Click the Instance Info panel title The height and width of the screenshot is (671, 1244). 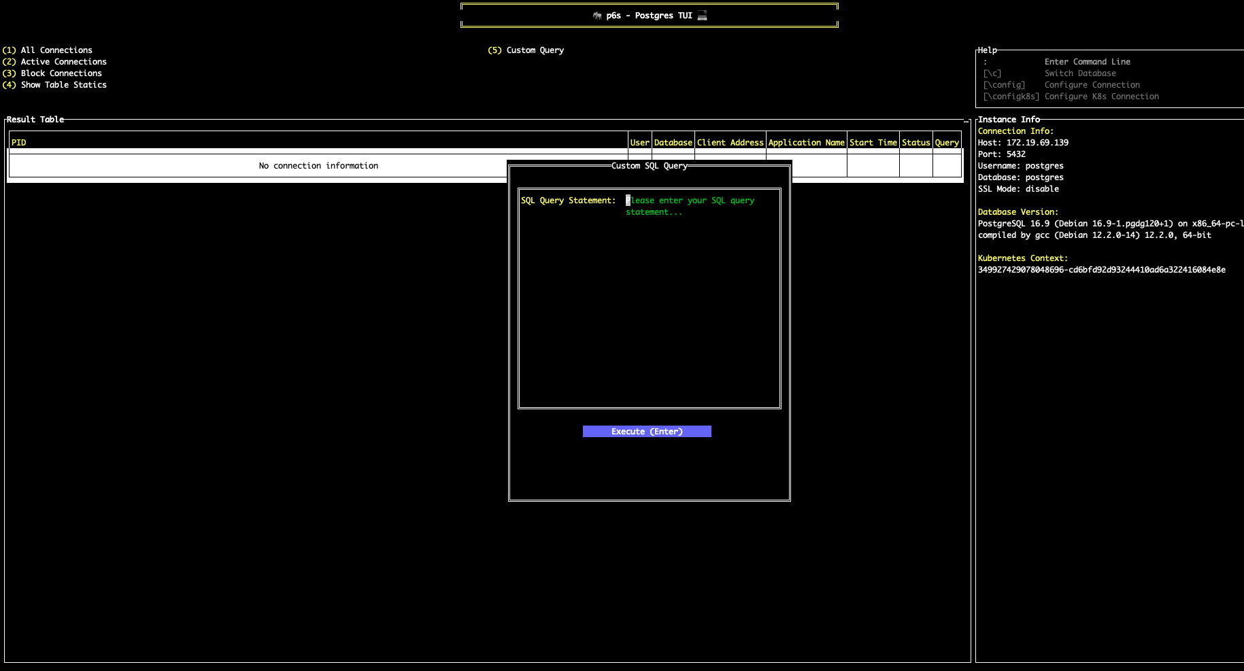coord(1009,120)
